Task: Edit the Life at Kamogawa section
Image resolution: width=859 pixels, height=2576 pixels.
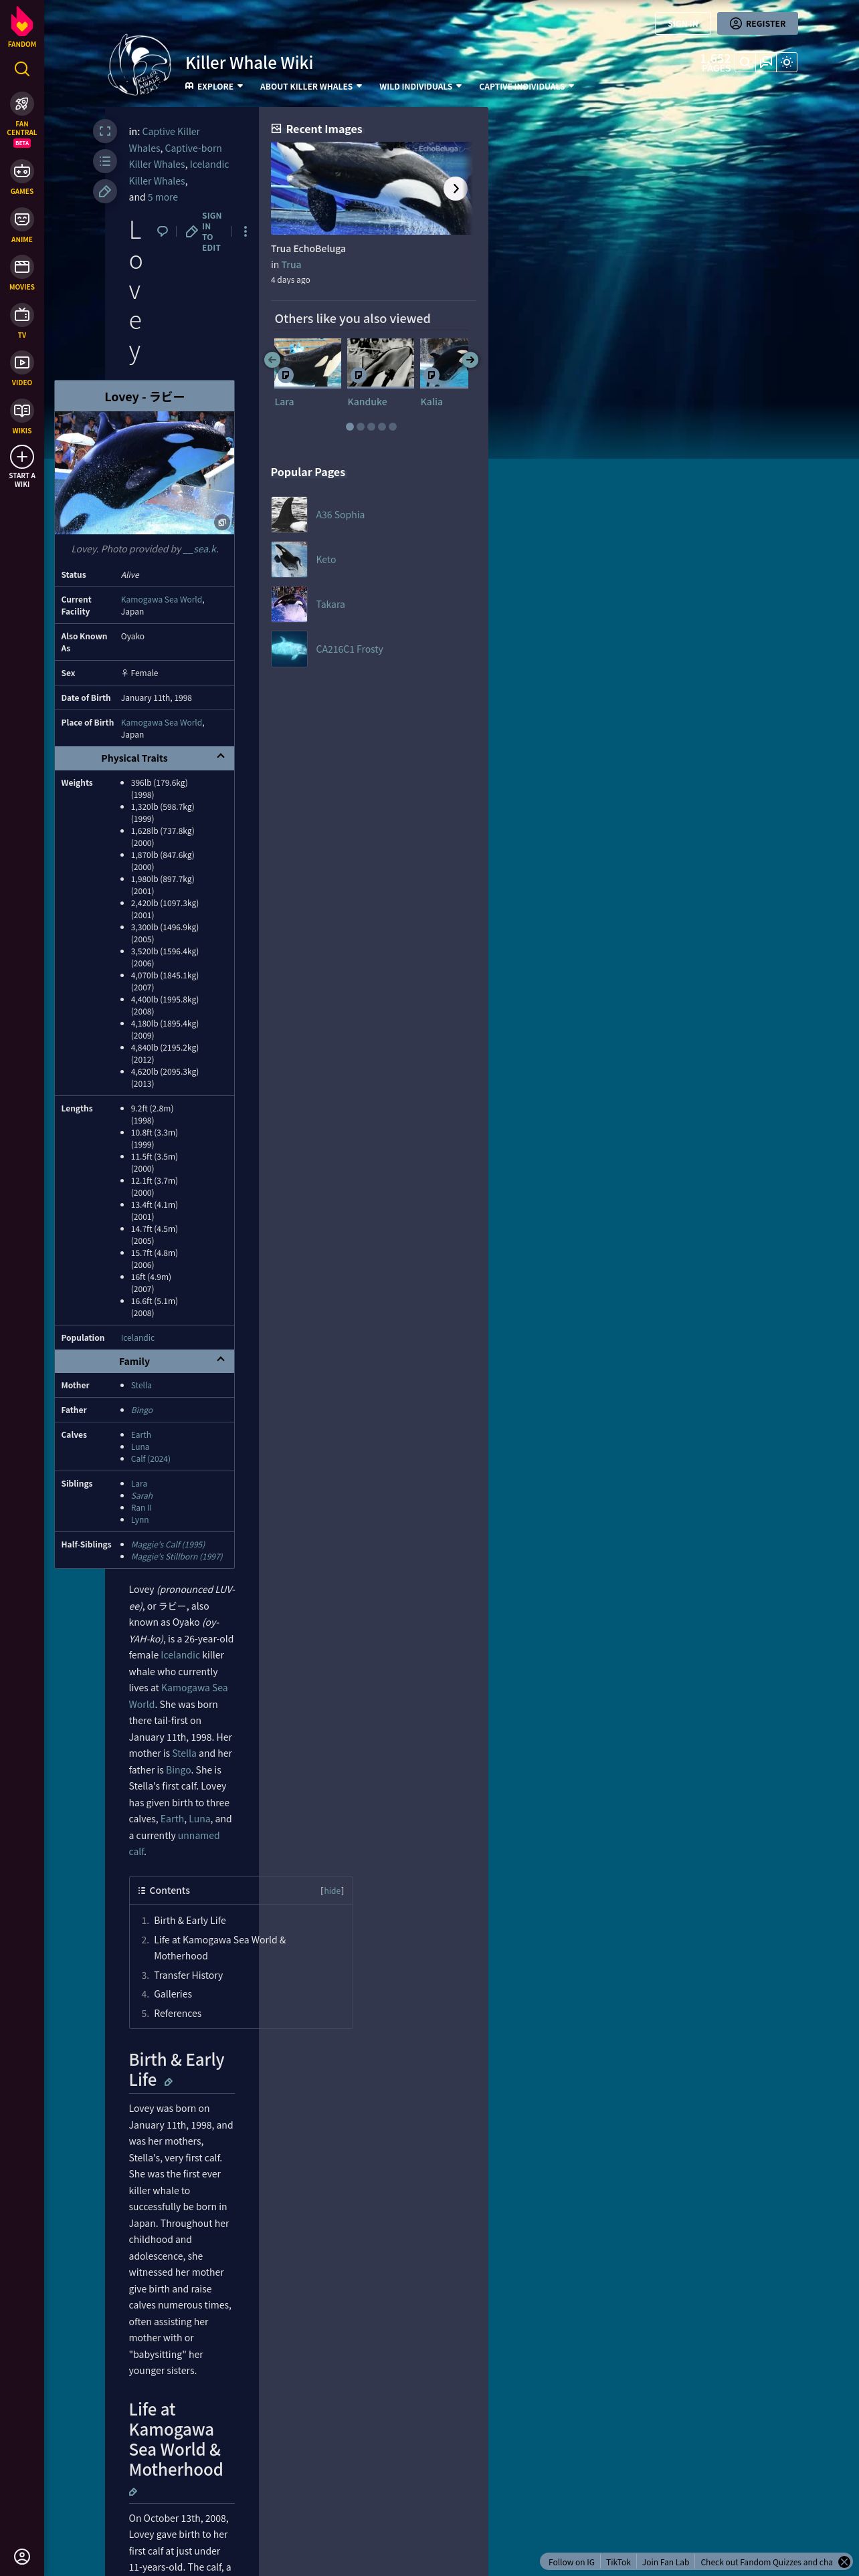Action: [x=133, y=2491]
